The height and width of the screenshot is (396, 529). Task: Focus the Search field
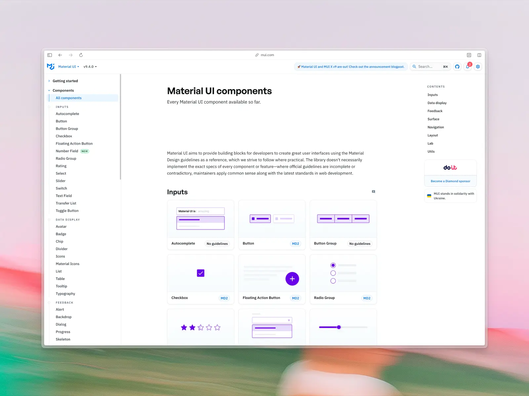coord(430,67)
